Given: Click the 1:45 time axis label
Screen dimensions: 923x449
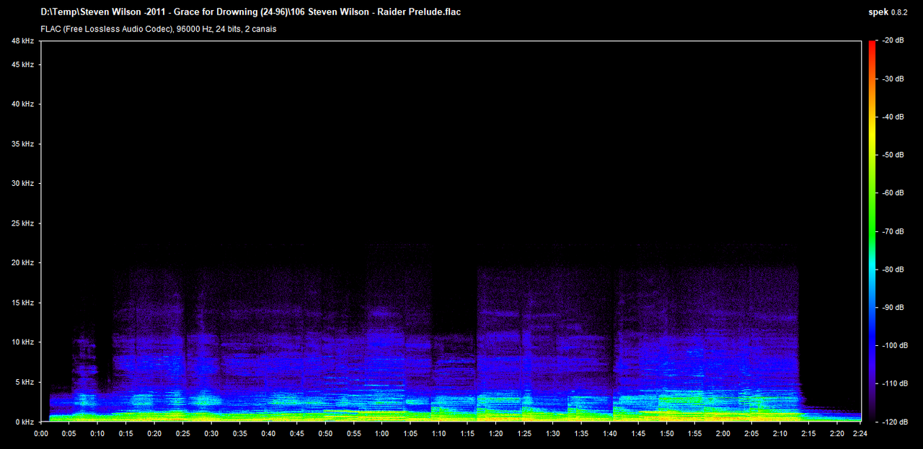Looking at the screenshot, I should pos(638,434).
